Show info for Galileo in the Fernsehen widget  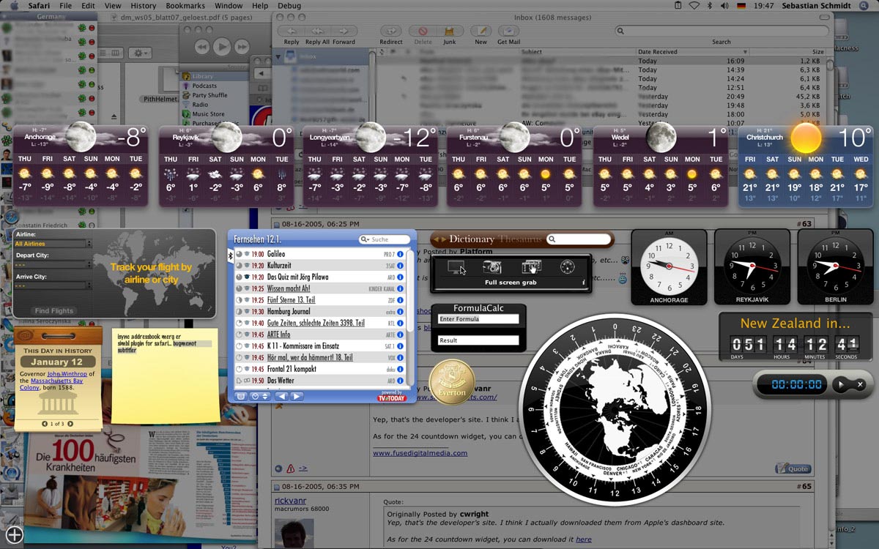click(x=400, y=254)
